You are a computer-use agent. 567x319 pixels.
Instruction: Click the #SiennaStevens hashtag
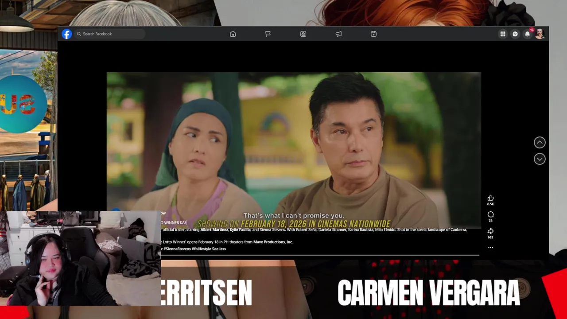pyautogui.click(x=177, y=249)
